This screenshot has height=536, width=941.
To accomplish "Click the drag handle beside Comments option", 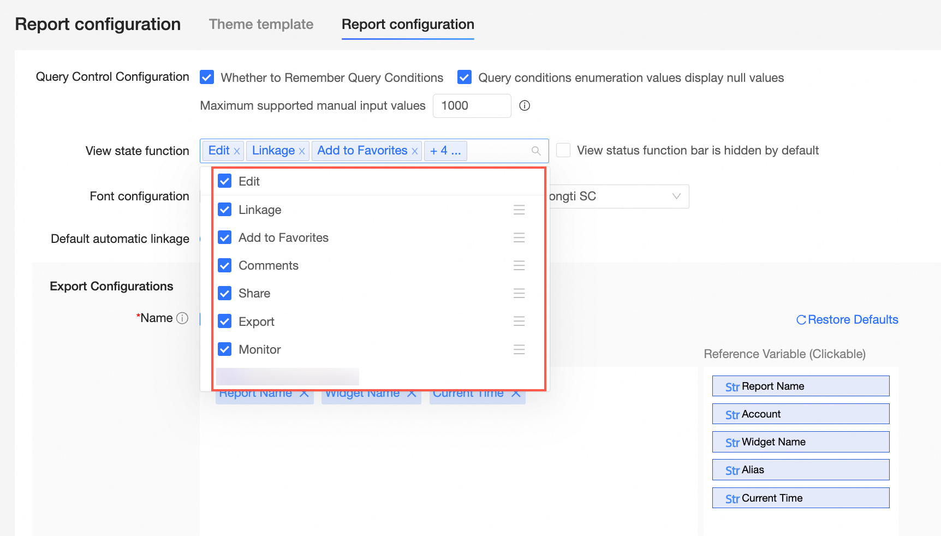I will coord(519,266).
